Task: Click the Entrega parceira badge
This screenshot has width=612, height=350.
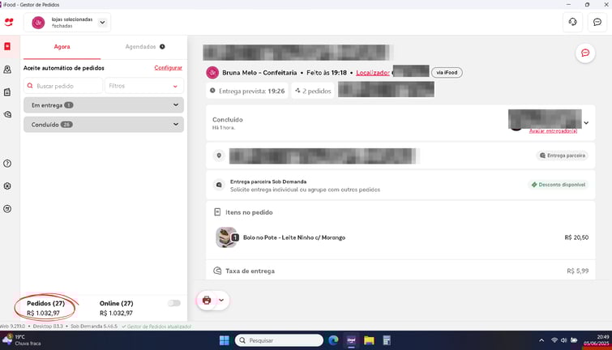Action: [x=562, y=156]
